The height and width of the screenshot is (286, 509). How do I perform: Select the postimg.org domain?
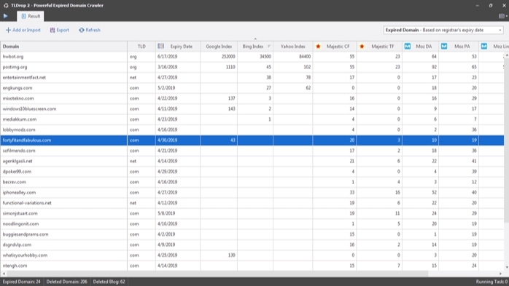coord(15,67)
